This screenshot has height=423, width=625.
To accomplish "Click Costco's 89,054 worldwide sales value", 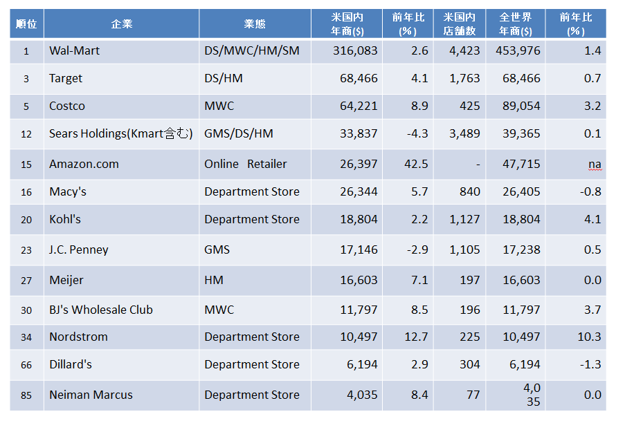I will pyautogui.click(x=521, y=106).
